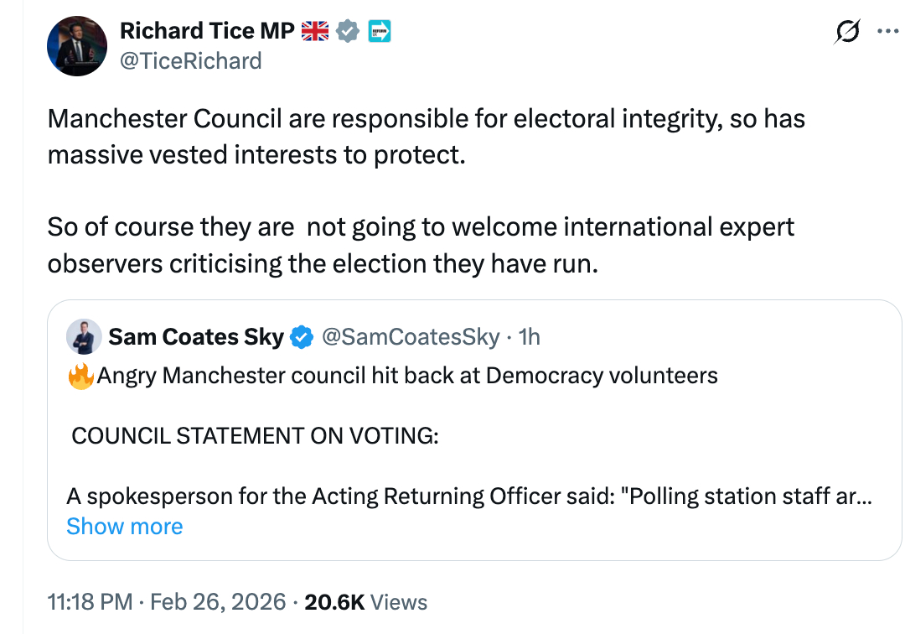Click the COUNCIL STATEMENT ON VOTING line
This screenshot has height=634, width=905.
255,436
